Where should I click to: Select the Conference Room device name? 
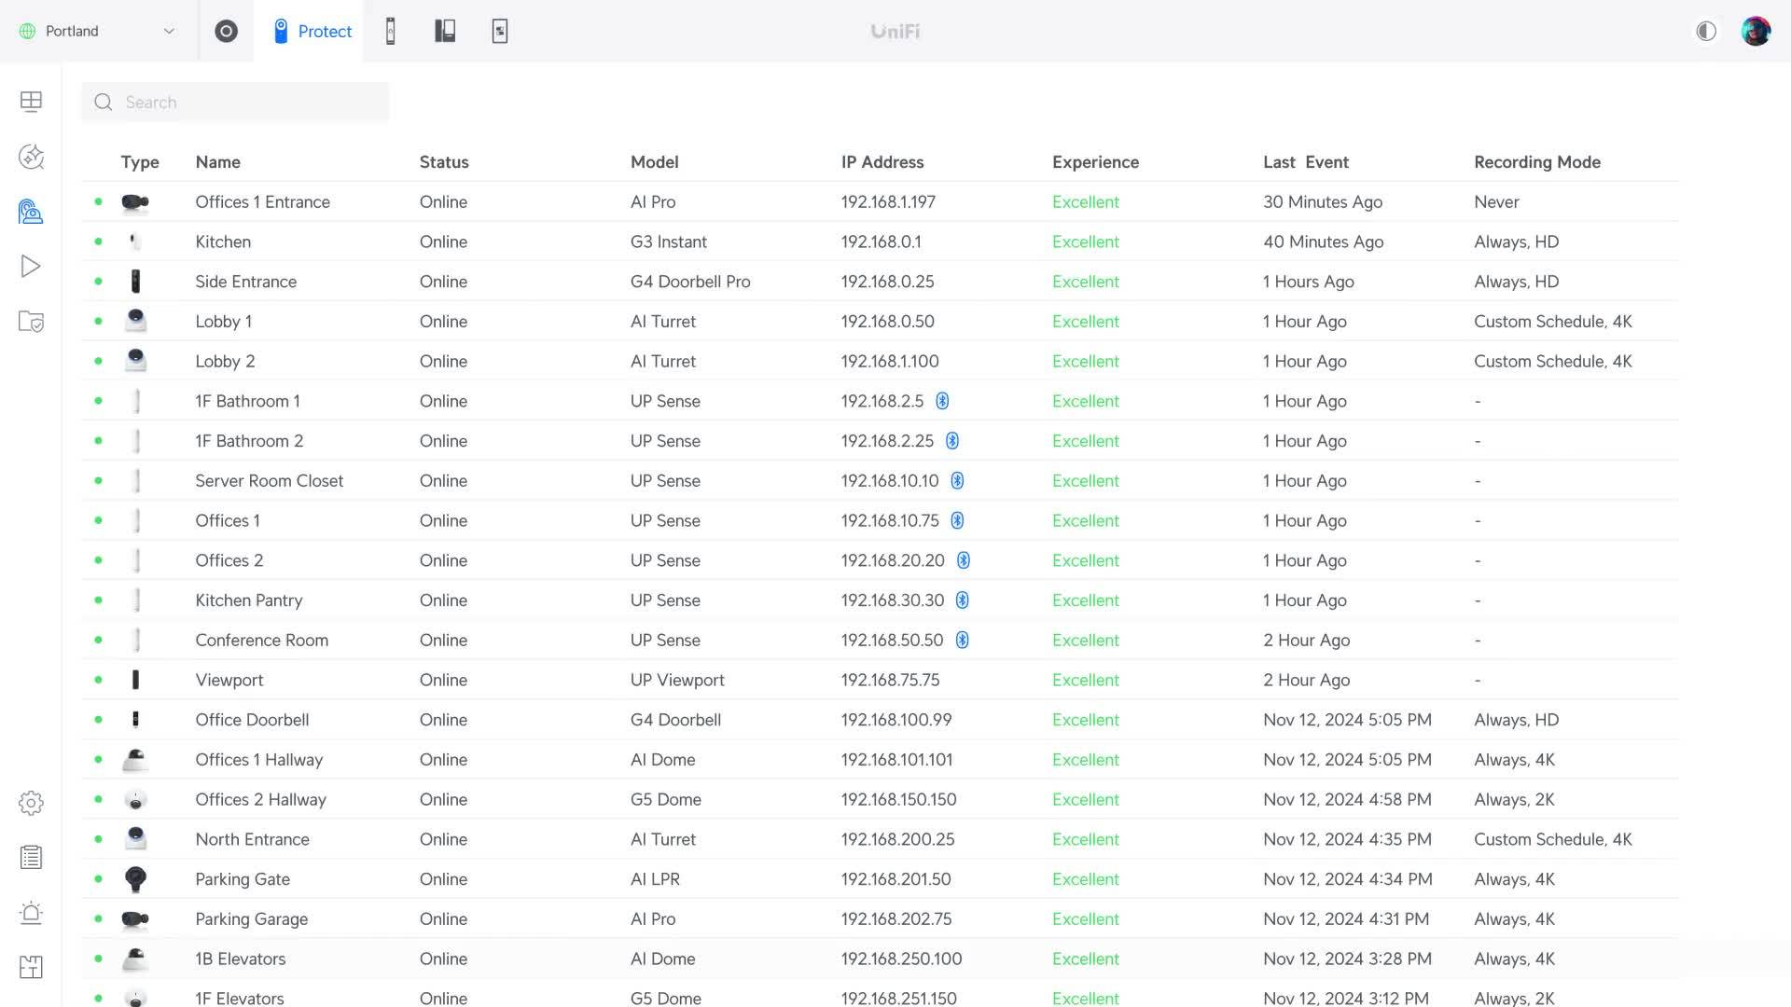click(261, 641)
